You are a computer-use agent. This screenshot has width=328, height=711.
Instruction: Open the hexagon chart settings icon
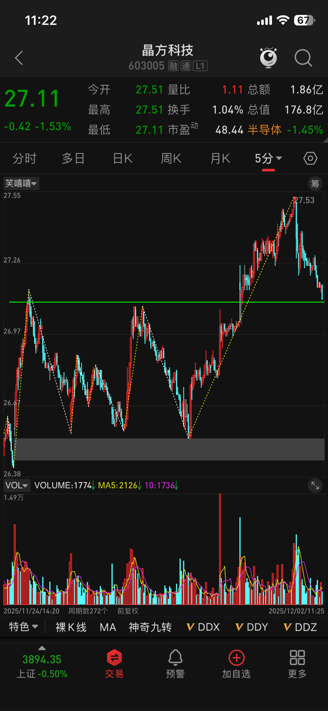[310, 158]
